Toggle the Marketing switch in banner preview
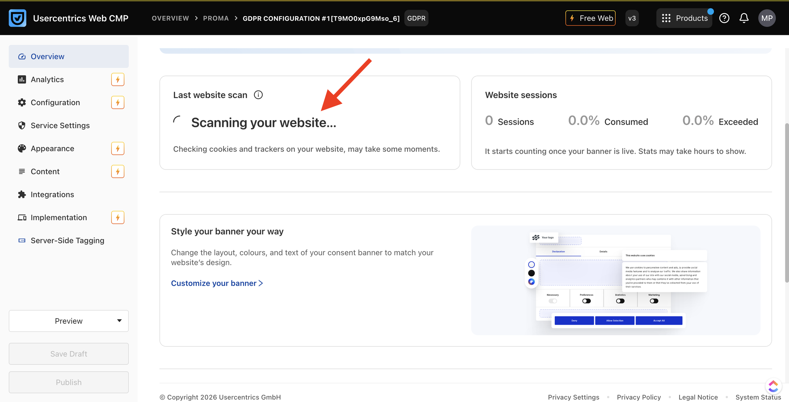789x402 pixels. coord(654,301)
